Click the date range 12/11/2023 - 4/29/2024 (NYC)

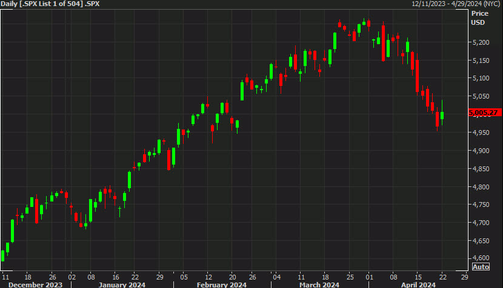(x=456, y=4)
